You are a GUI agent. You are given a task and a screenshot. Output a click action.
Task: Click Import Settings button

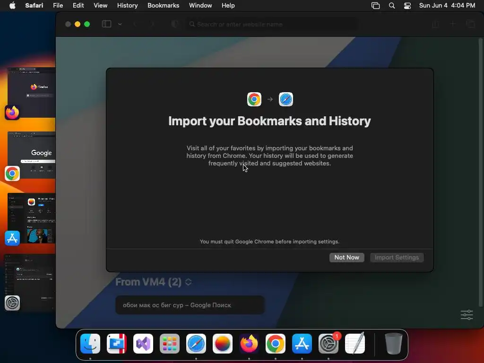[397, 258]
